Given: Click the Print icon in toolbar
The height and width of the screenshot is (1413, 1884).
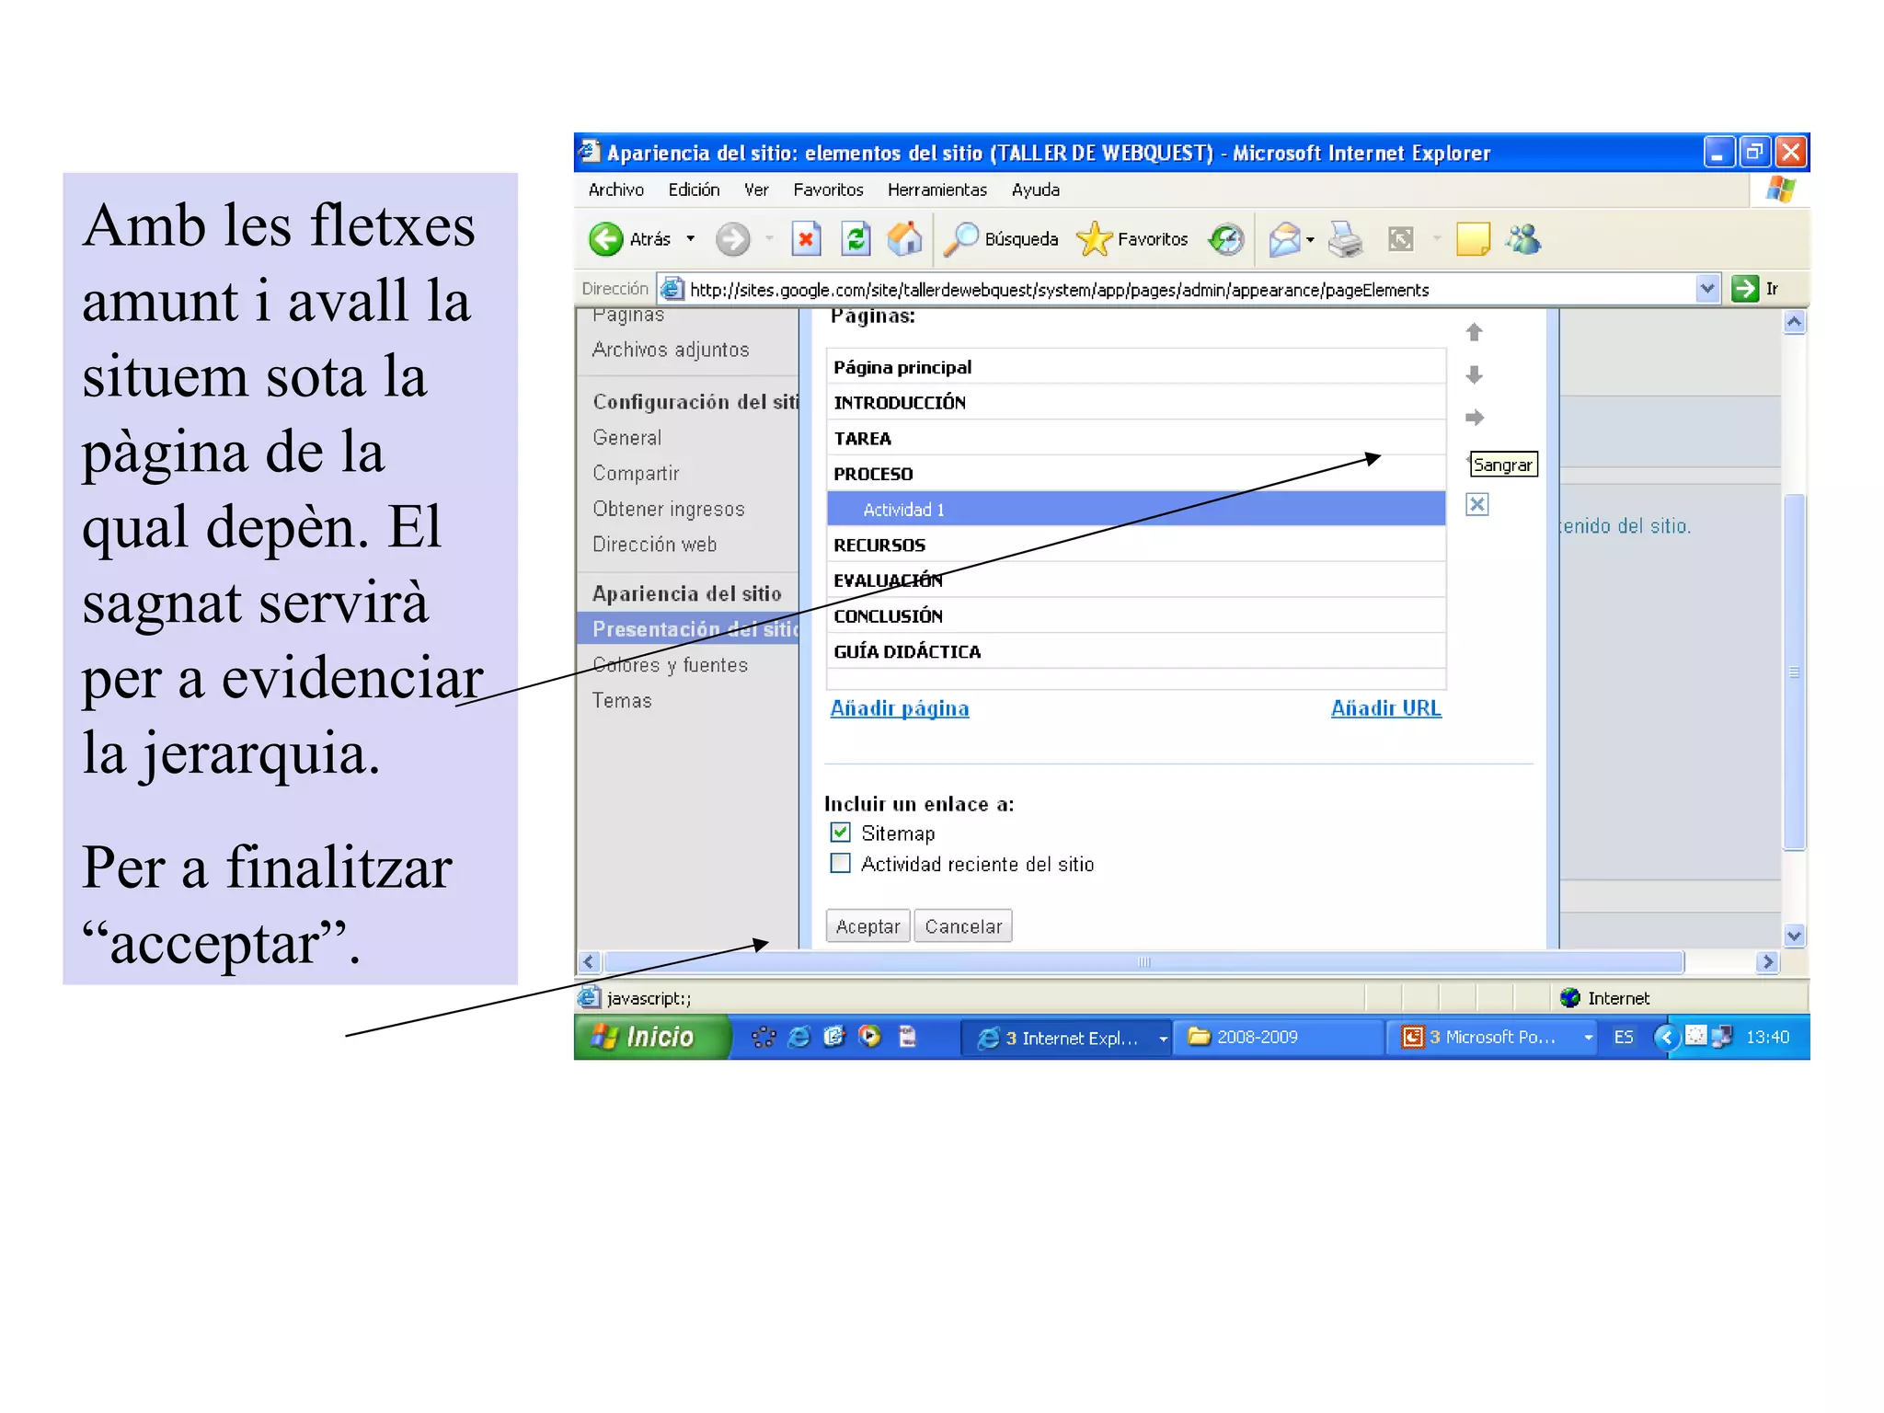Looking at the screenshot, I should click(x=1345, y=239).
